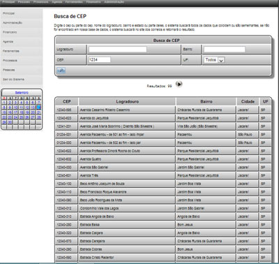Open Pessoas in the top menu bar

coord(24,2)
